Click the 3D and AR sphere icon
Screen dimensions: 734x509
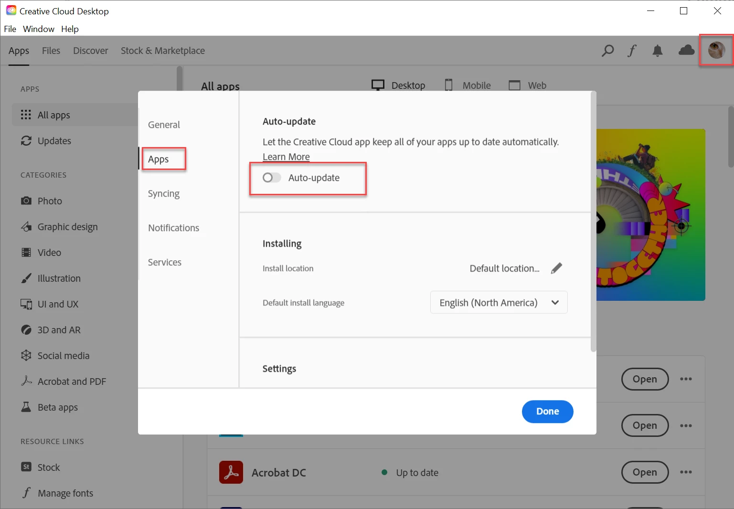26,329
